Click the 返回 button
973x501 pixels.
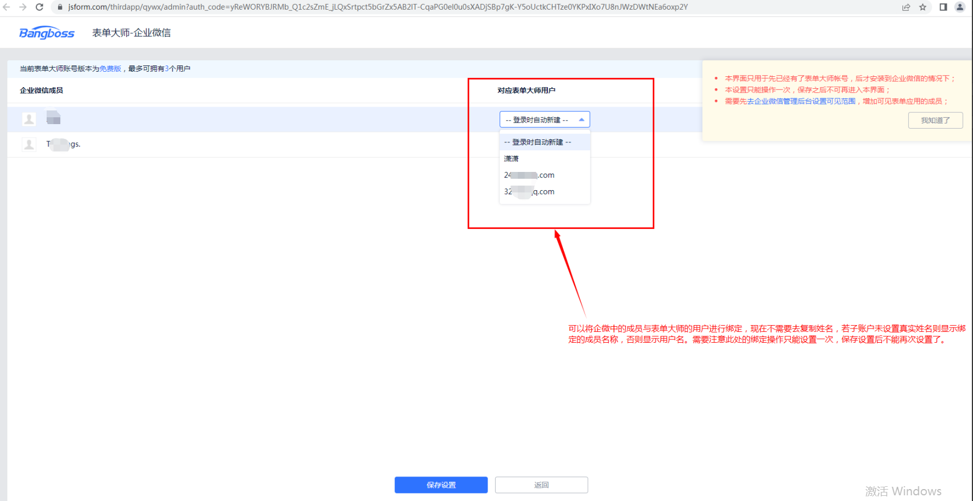(541, 485)
